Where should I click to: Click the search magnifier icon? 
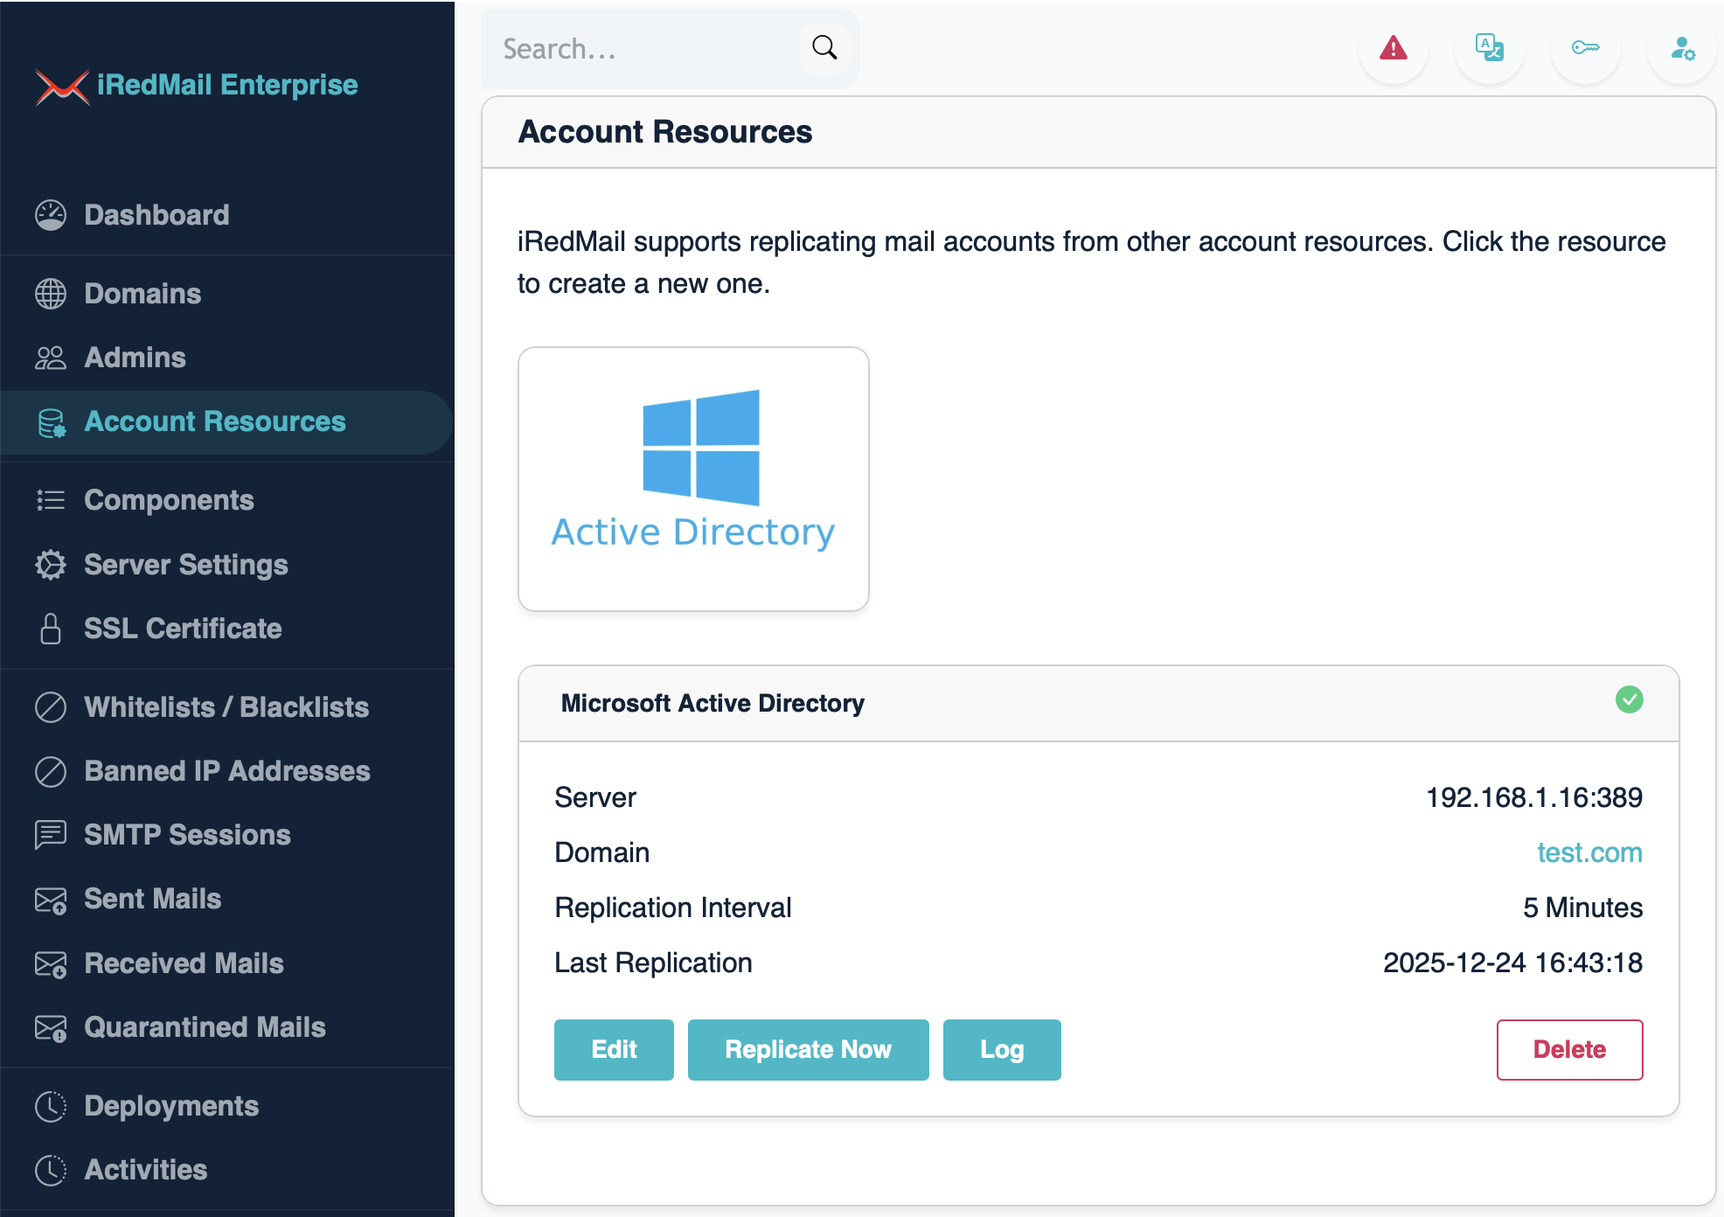pos(824,48)
